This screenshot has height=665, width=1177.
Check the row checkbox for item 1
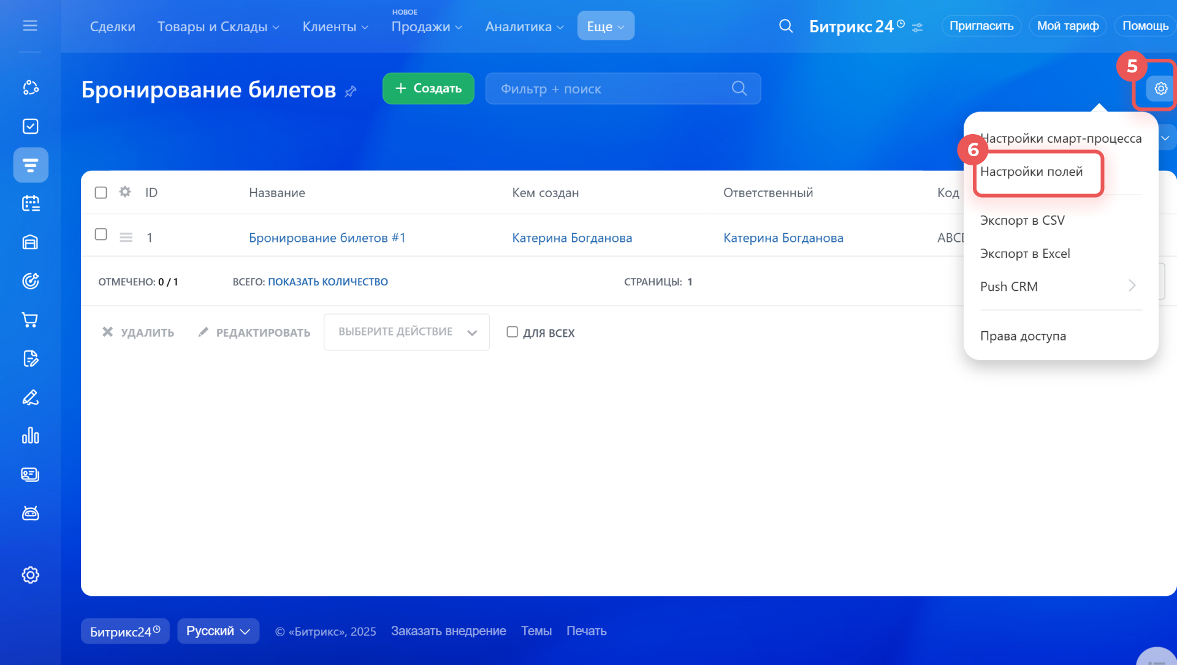101,235
